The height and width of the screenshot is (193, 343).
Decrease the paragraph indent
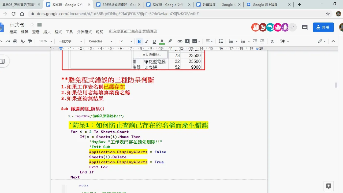(255, 41)
